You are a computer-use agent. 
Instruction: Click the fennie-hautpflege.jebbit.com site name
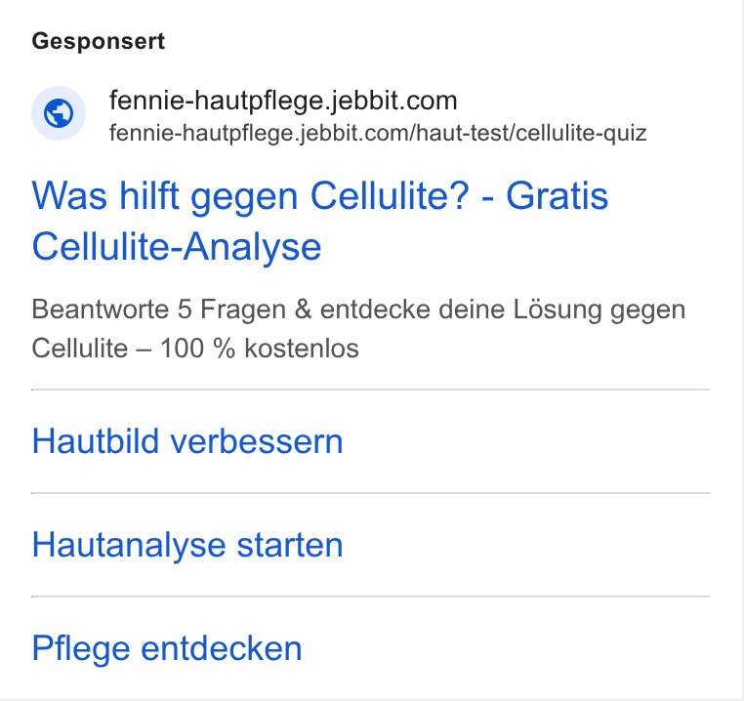pos(283,101)
